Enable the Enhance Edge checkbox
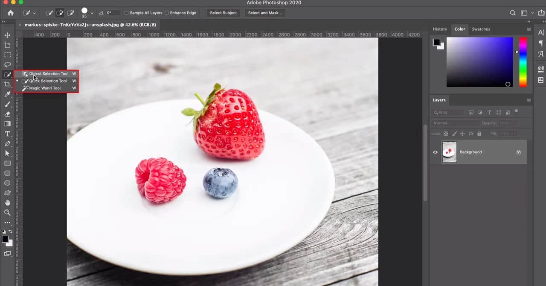Screen dimensions: 546x286 click(166, 13)
